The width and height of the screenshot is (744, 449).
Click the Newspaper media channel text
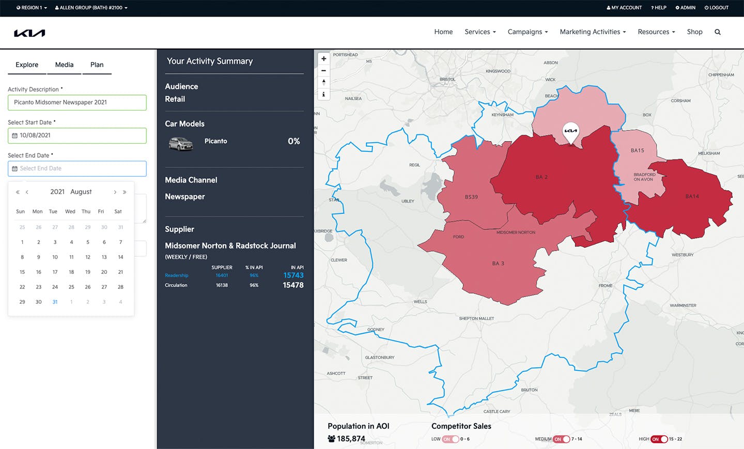click(185, 197)
